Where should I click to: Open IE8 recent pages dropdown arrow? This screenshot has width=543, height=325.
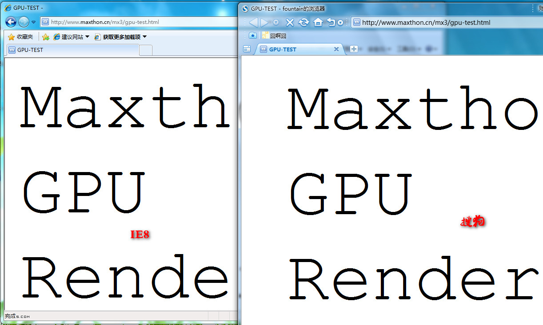coord(33,22)
